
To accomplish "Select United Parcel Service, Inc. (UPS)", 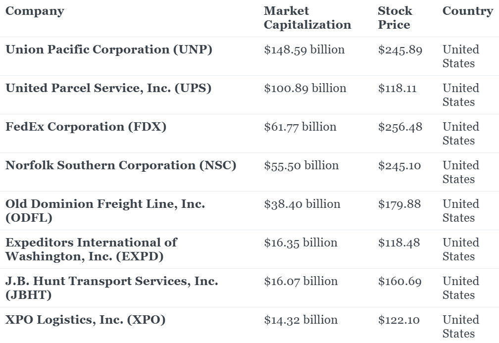I will pos(108,88).
